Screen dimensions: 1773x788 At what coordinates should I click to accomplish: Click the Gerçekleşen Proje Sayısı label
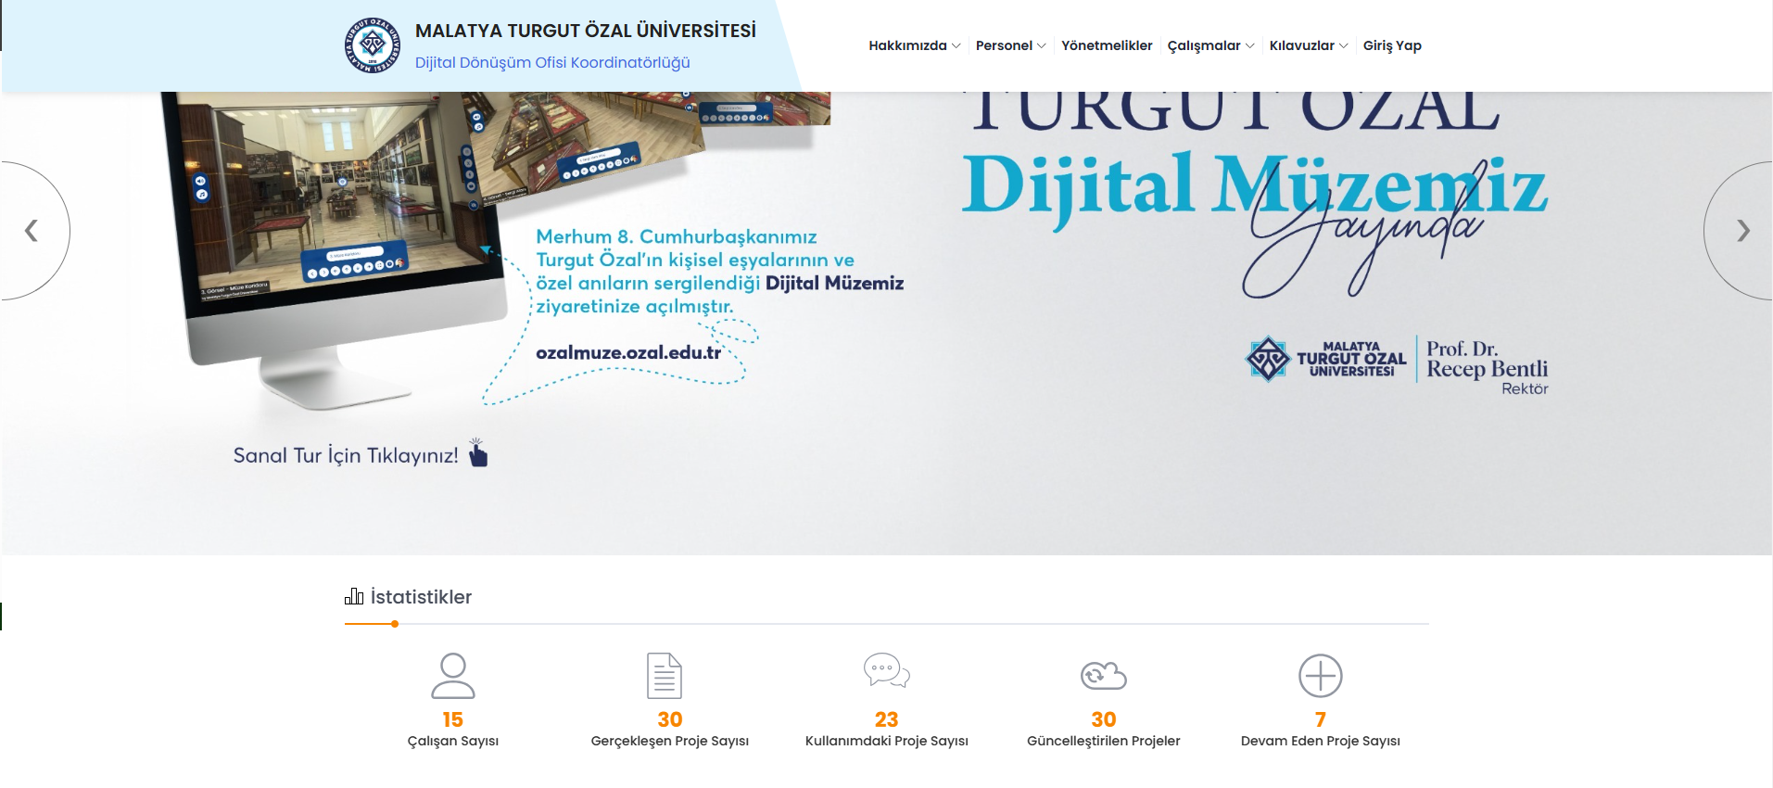coord(670,741)
